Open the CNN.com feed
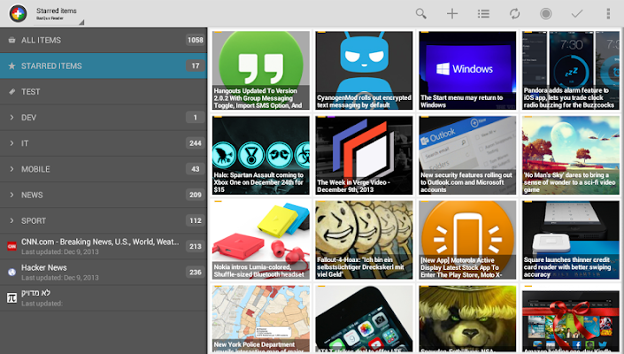The image size is (624, 354). tap(104, 247)
